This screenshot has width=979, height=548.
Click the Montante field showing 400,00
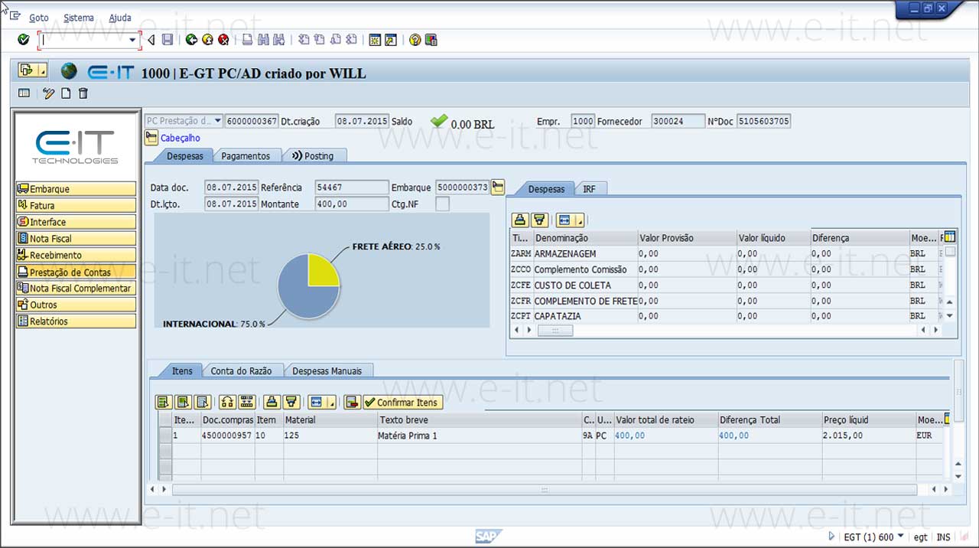click(352, 204)
